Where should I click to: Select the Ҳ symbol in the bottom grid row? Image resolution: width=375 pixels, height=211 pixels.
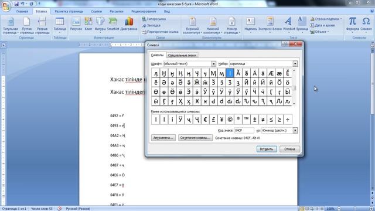[x=180, y=101]
